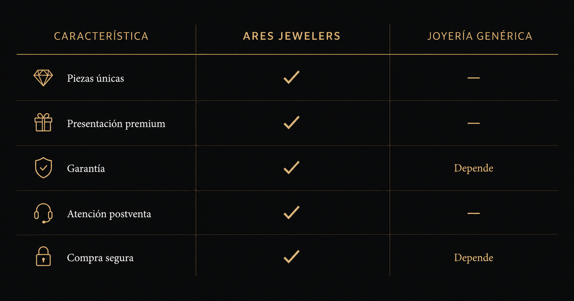The image size is (574, 301).
Task: Click the generic dash for Piezas únicas
Action: coord(474,78)
